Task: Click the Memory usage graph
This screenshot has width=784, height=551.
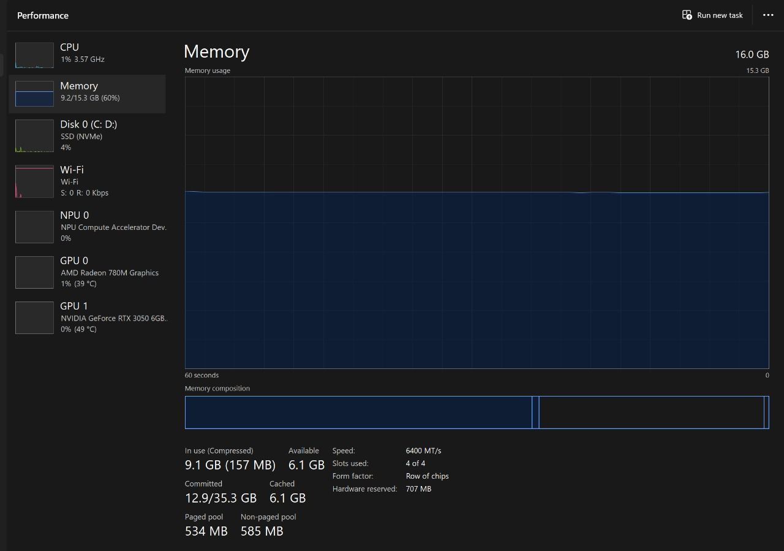Action: pos(477,222)
